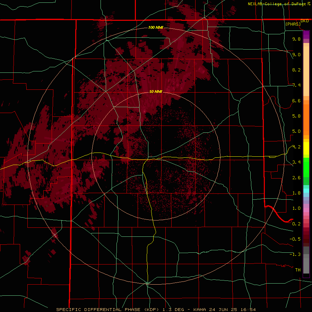
Task: Click the NEXLAB-College of DuPage credit text
Action: [x=277, y=4]
